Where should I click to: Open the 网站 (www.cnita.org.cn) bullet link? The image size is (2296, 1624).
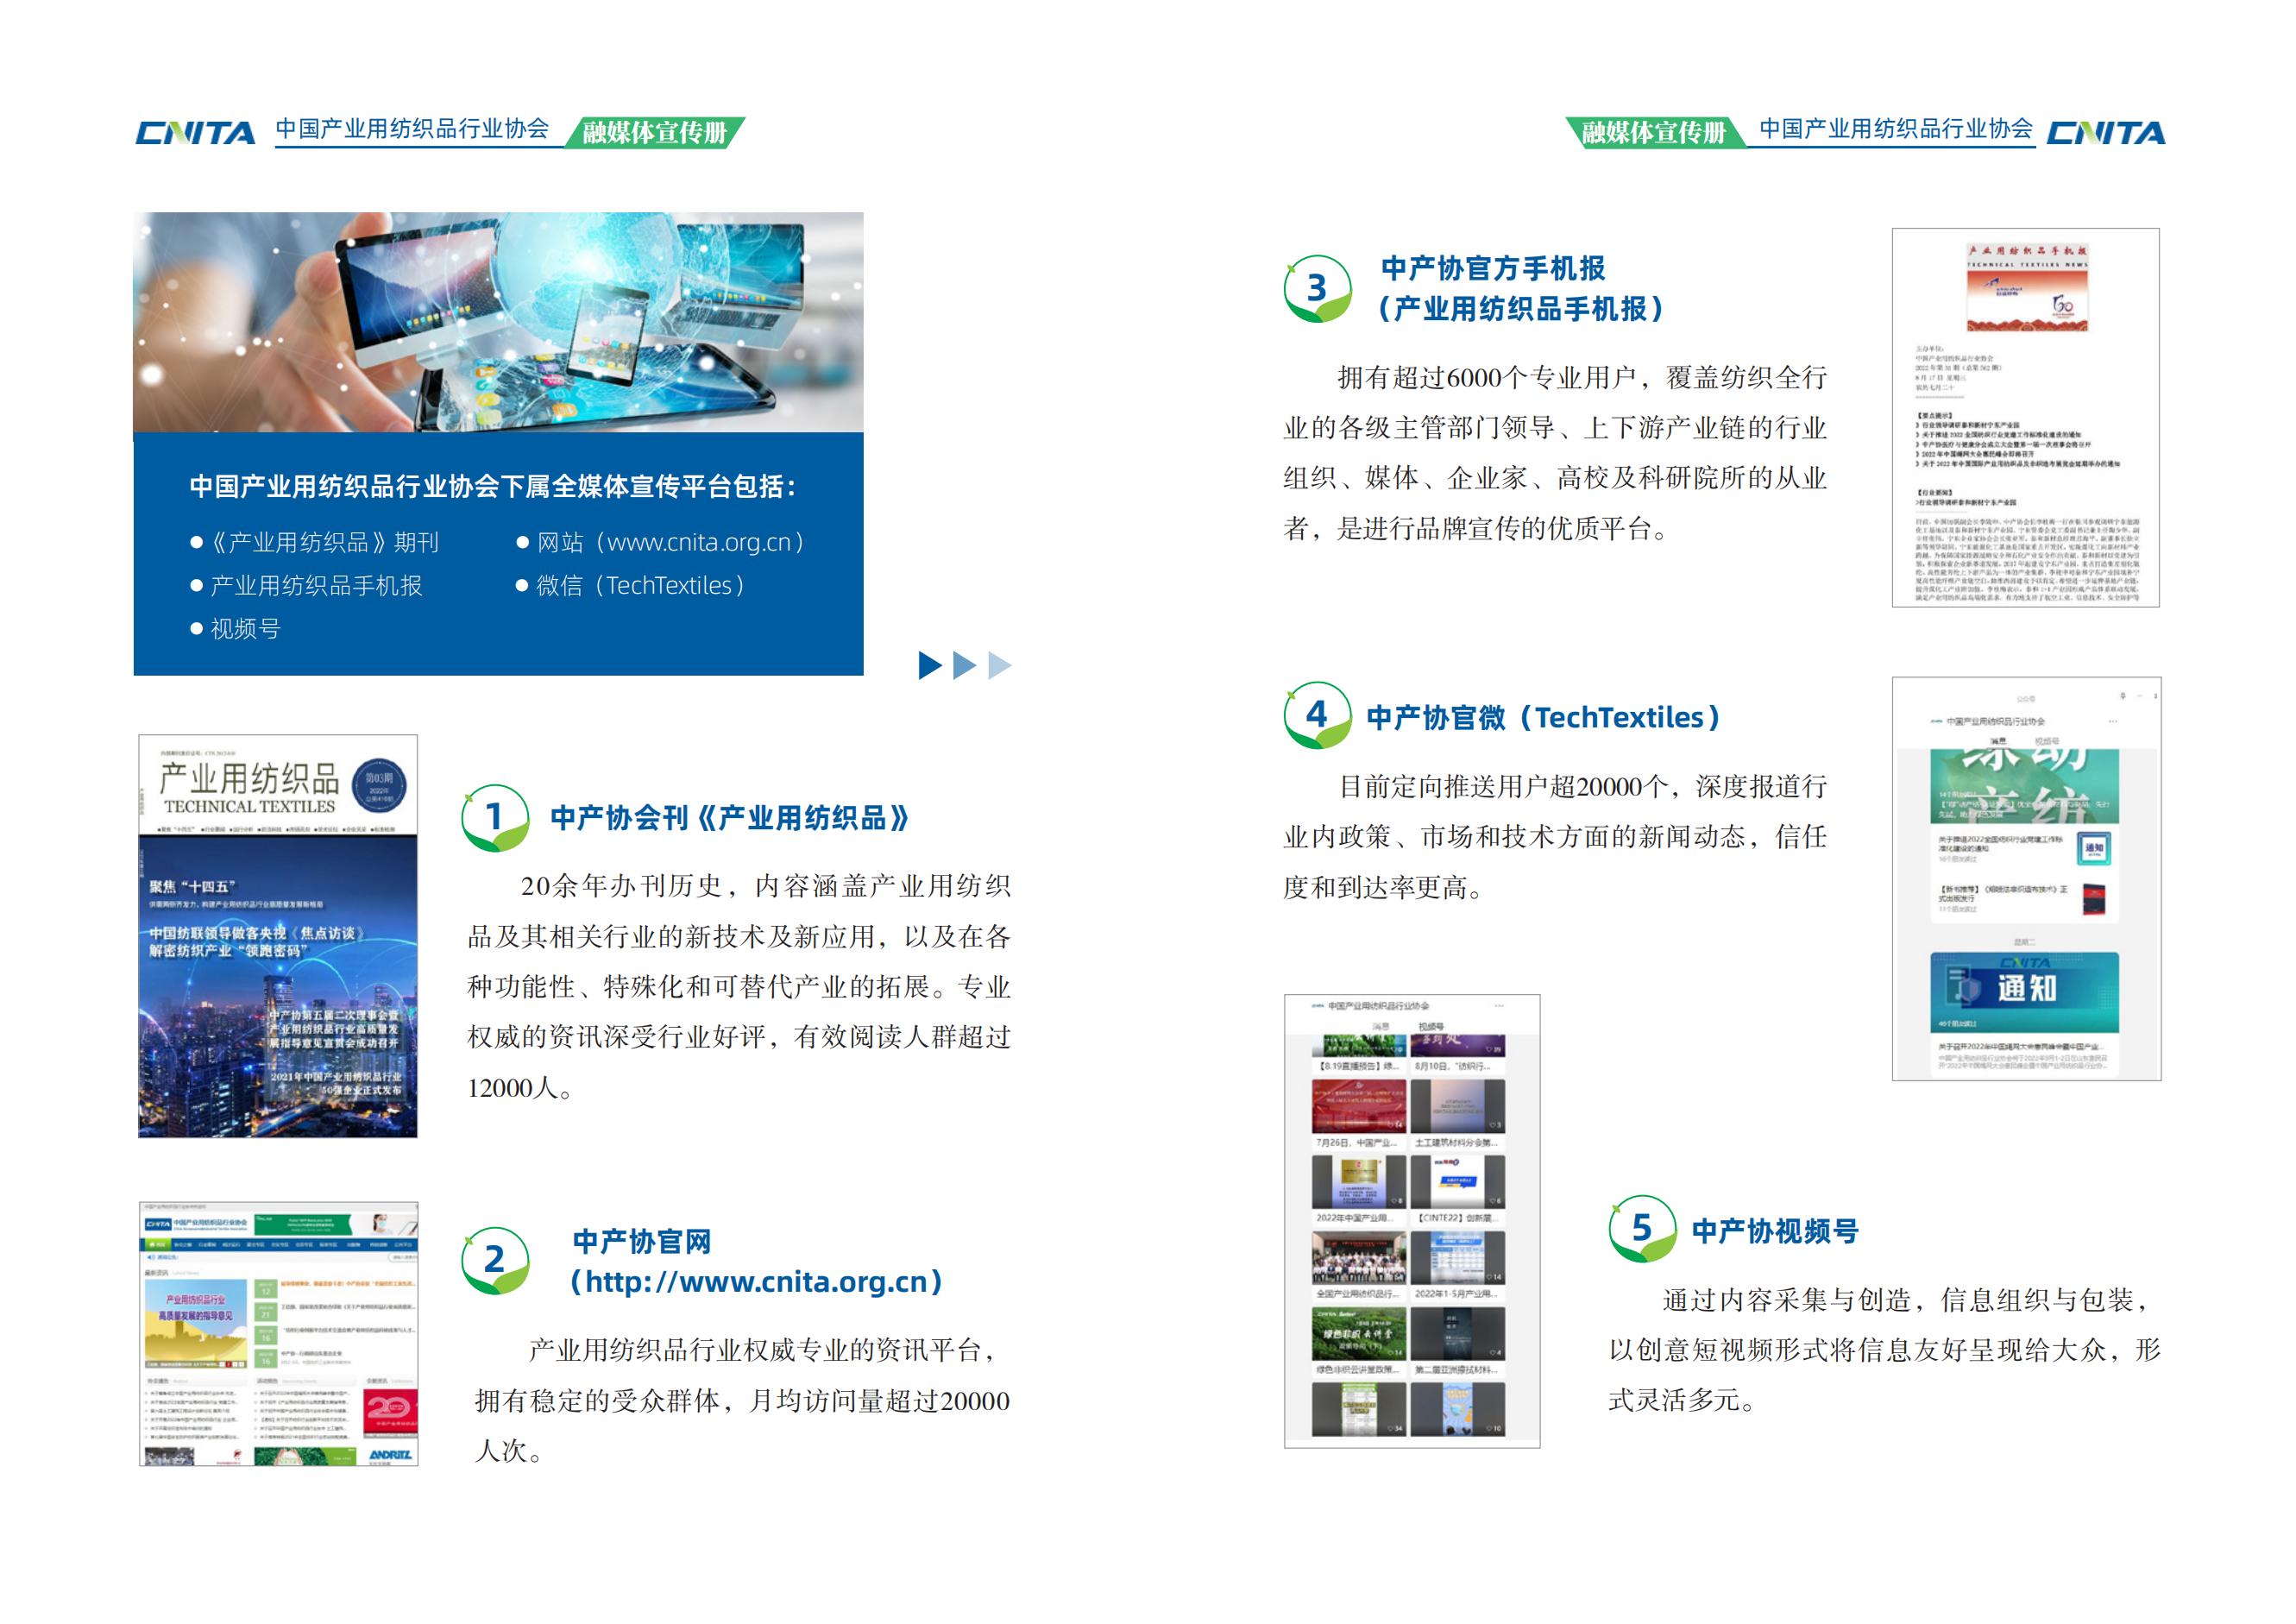point(661,542)
